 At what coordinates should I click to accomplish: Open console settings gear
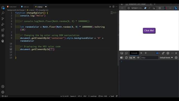pyautogui.click(x=176, y=58)
